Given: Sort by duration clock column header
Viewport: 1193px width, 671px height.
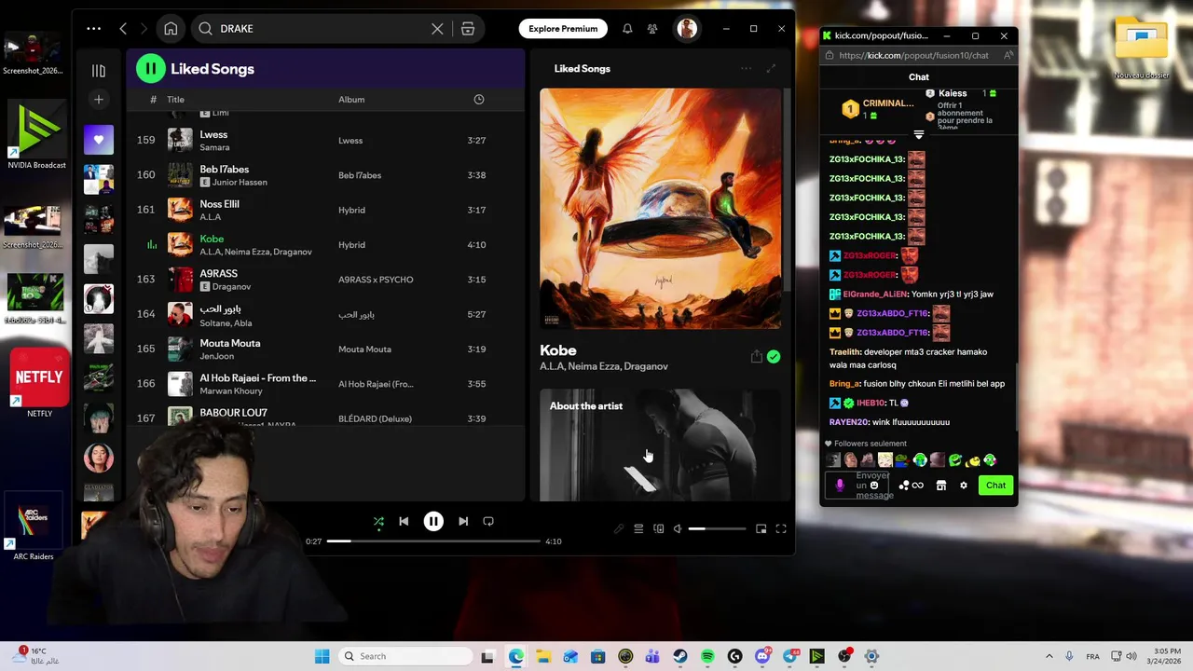Looking at the screenshot, I should pyautogui.click(x=479, y=99).
